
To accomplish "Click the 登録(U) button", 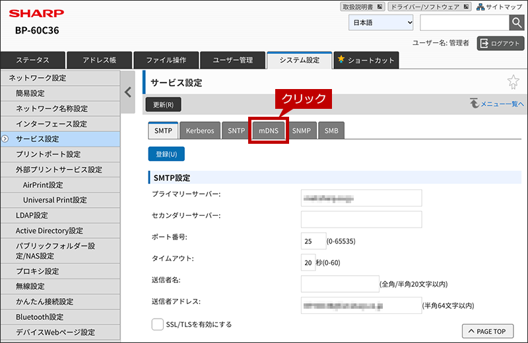I will coord(166,154).
